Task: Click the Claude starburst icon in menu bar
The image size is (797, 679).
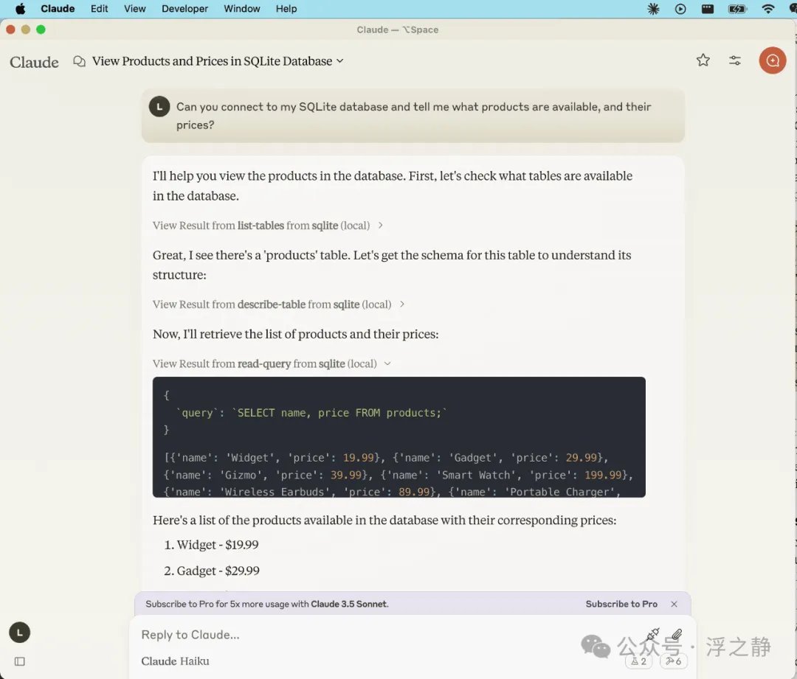Action: (653, 9)
